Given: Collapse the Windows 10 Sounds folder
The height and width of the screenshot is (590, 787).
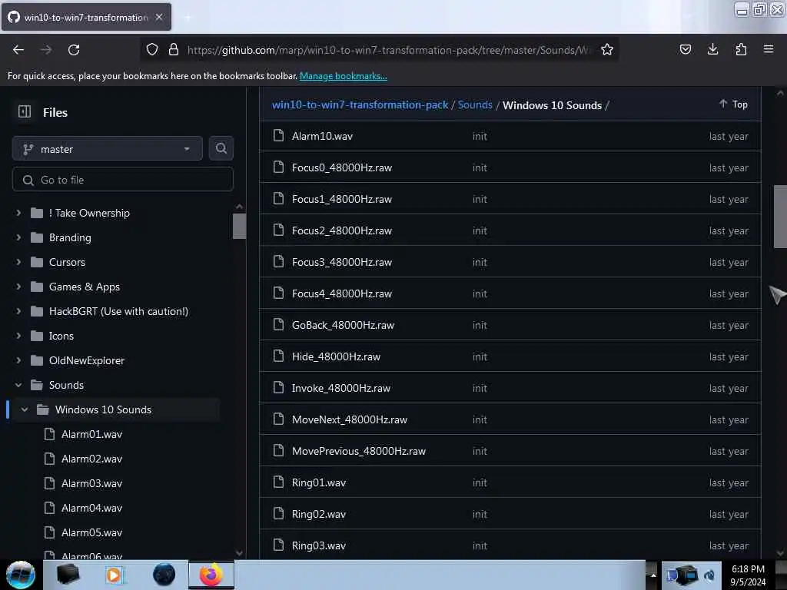Looking at the screenshot, I should tap(25, 409).
